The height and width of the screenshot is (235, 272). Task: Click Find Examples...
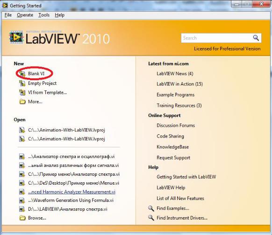coord(173,208)
